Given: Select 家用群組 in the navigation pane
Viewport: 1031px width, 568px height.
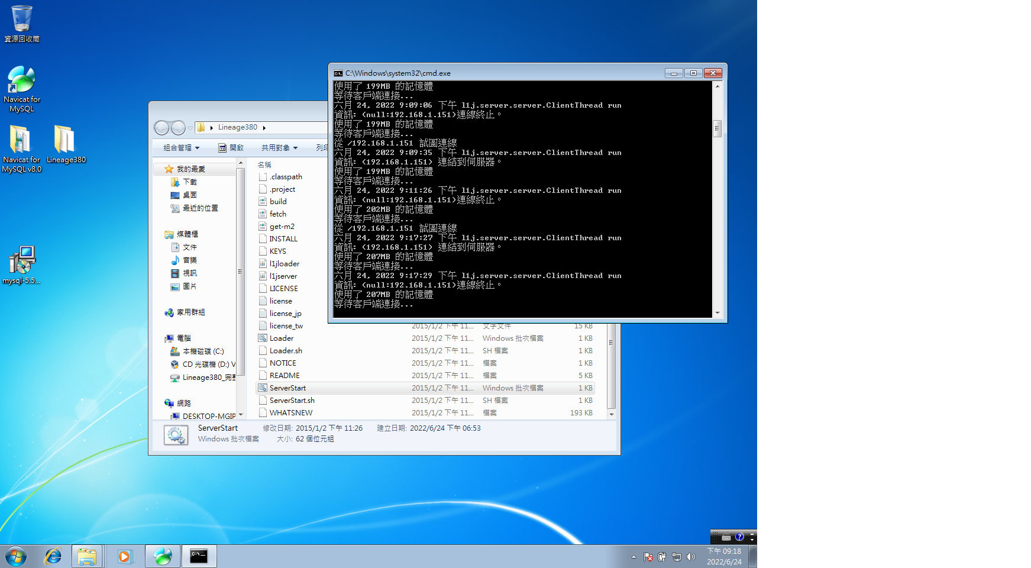Looking at the screenshot, I should click(x=185, y=312).
